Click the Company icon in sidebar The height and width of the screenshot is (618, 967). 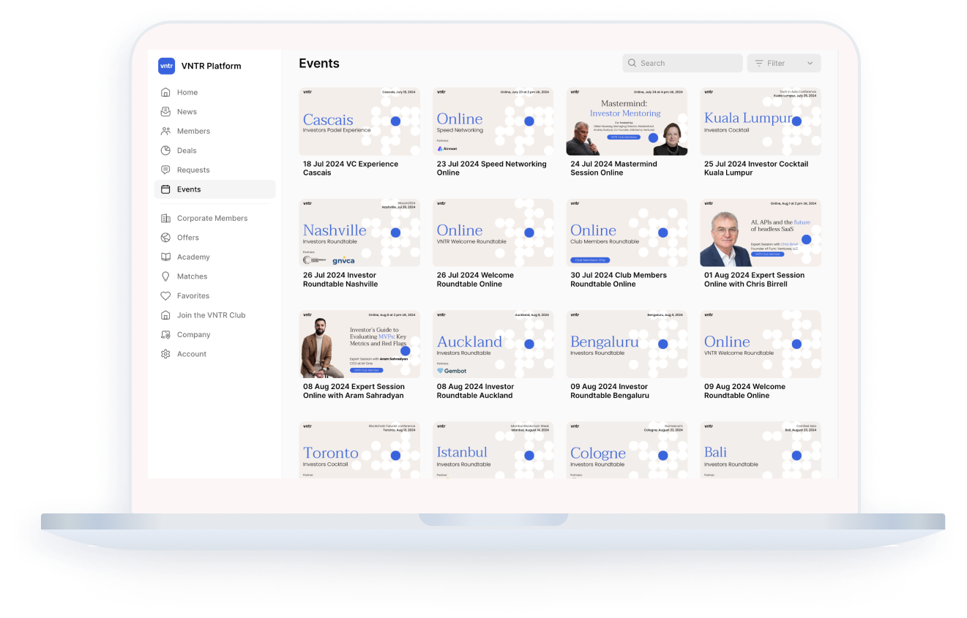pyautogui.click(x=165, y=334)
